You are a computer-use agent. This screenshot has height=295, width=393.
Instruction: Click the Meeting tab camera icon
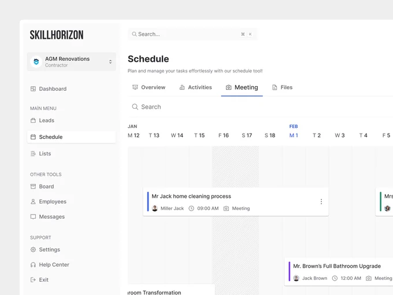pos(229,87)
